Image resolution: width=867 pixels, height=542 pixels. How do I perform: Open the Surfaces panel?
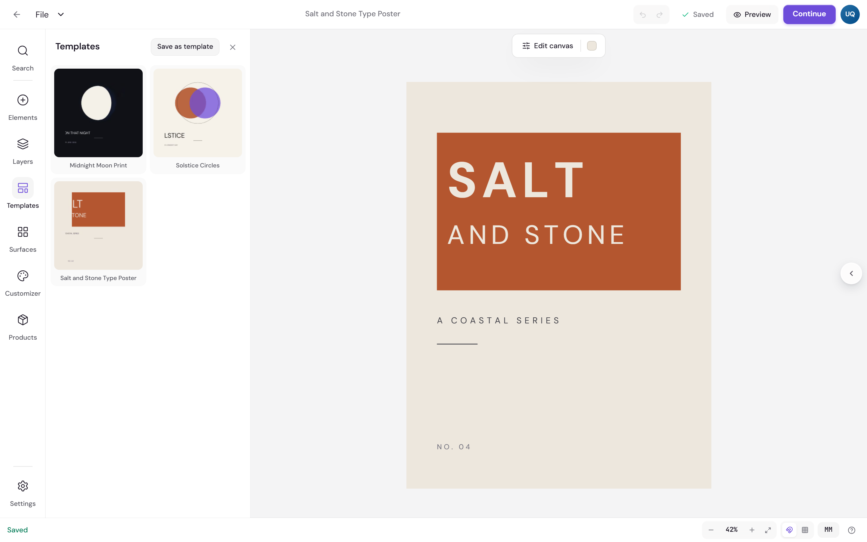coord(23,239)
